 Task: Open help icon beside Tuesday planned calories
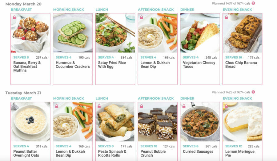(253, 92)
